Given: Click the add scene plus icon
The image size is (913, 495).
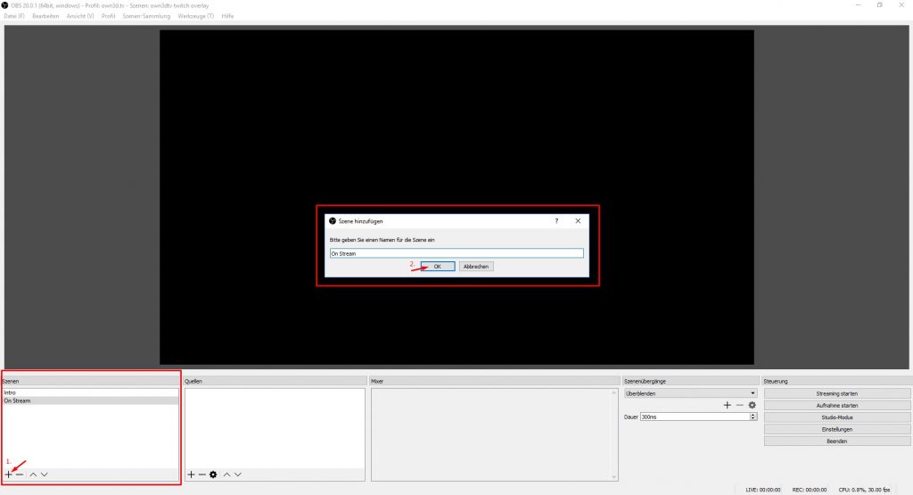Looking at the screenshot, I should point(9,474).
